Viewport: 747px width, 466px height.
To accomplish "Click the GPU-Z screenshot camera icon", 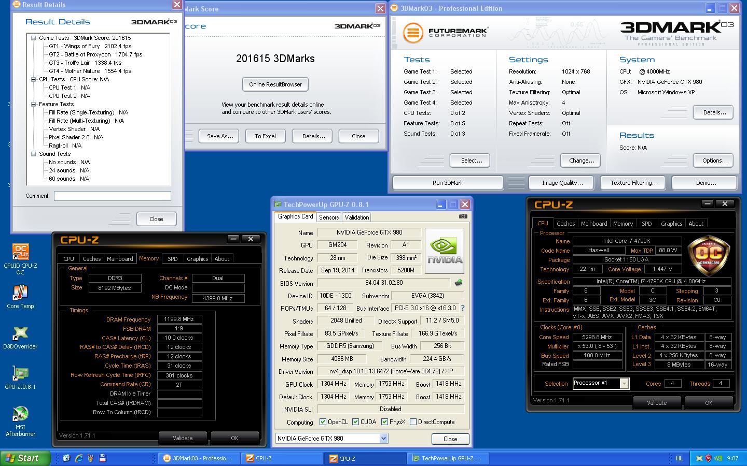I will (463, 216).
